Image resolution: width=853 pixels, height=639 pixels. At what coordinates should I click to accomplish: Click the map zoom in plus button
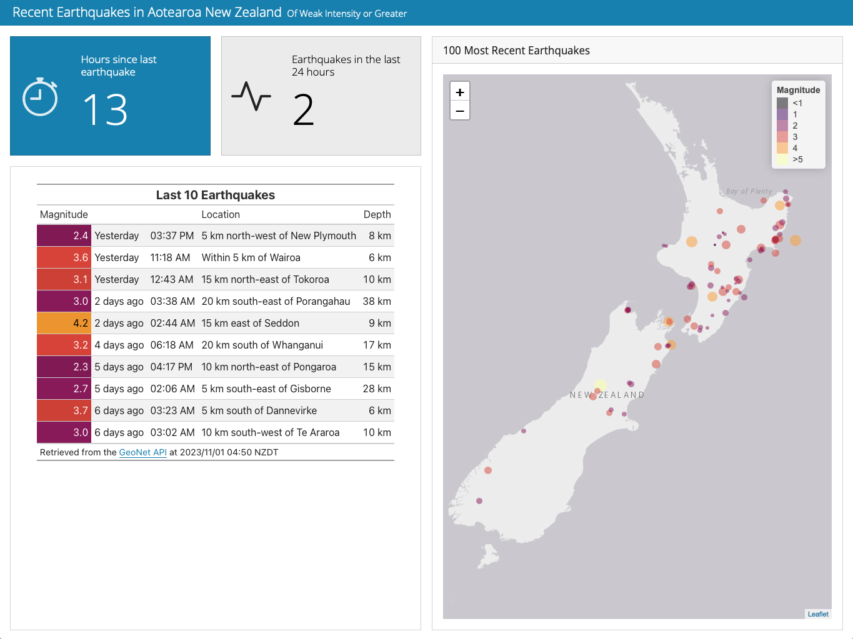click(460, 92)
